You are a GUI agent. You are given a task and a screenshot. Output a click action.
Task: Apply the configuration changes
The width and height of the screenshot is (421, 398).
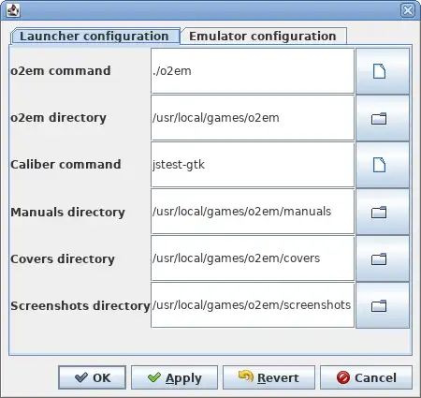click(174, 377)
